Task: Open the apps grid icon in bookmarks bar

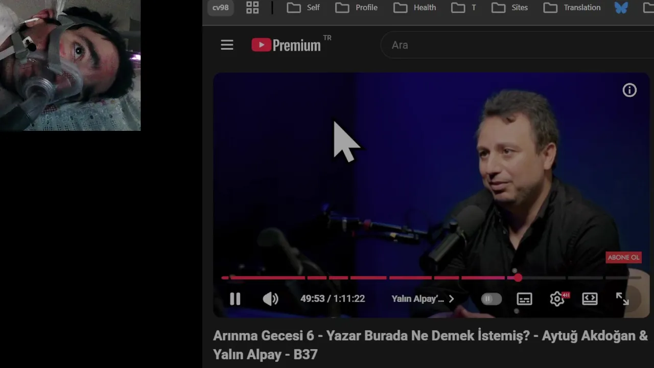Action: coord(252,8)
